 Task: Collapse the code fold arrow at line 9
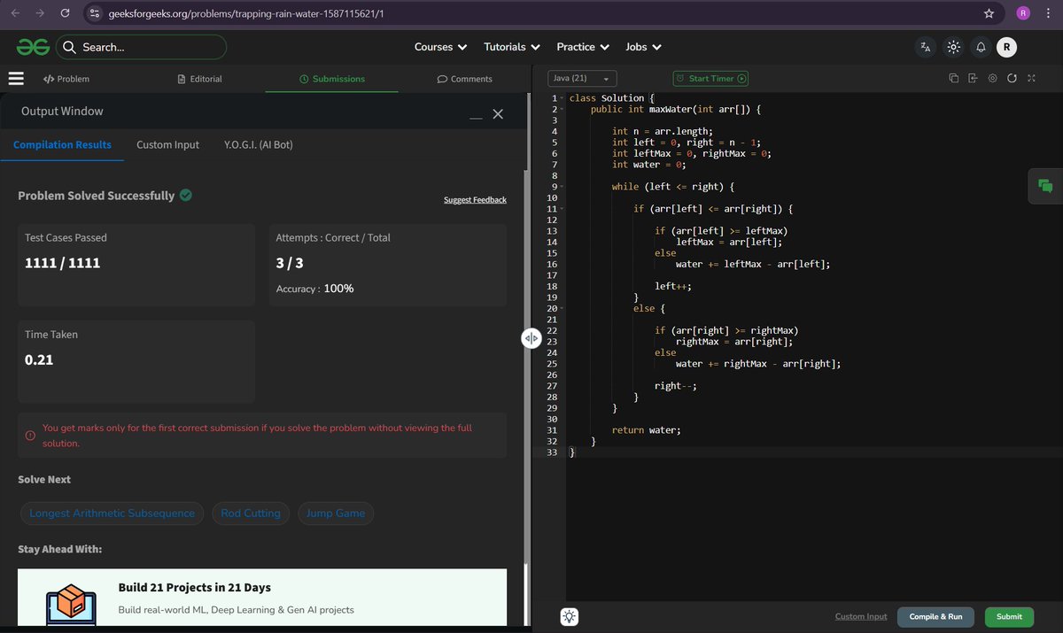[561, 187]
